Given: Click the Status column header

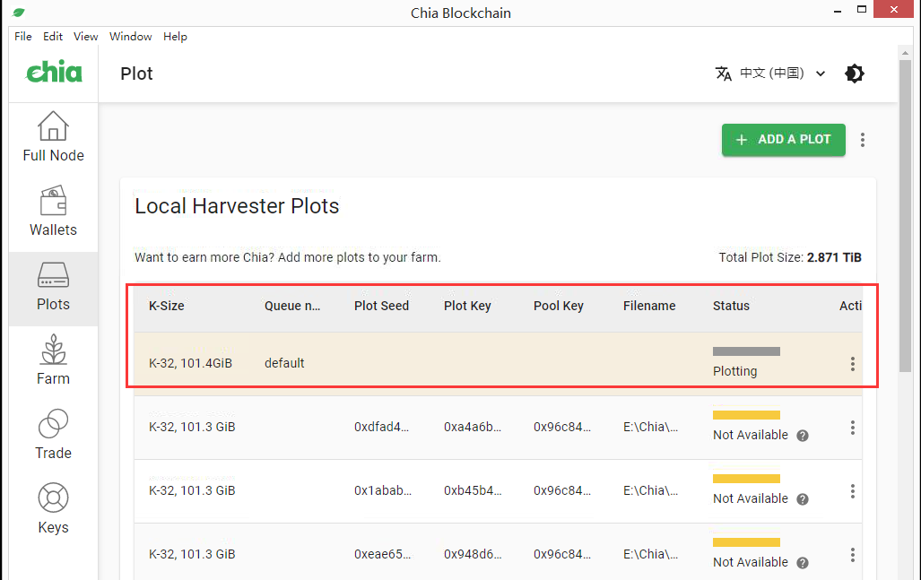Looking at the screenshot, I should coord(731,306).
